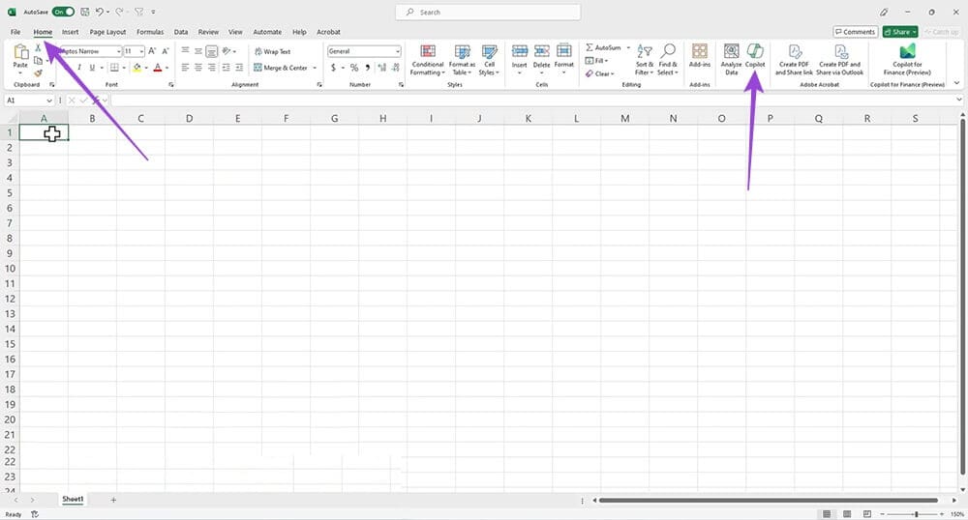Open the Merge & Center dropdown arrow
This screenshot has height=520, width=968.
point(315,68)
